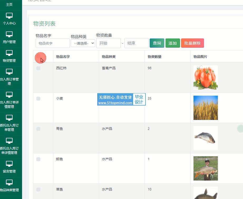Click quantity 10 in the 草鱼 row
The image size is (243, 199).
(x=149, y=189)
